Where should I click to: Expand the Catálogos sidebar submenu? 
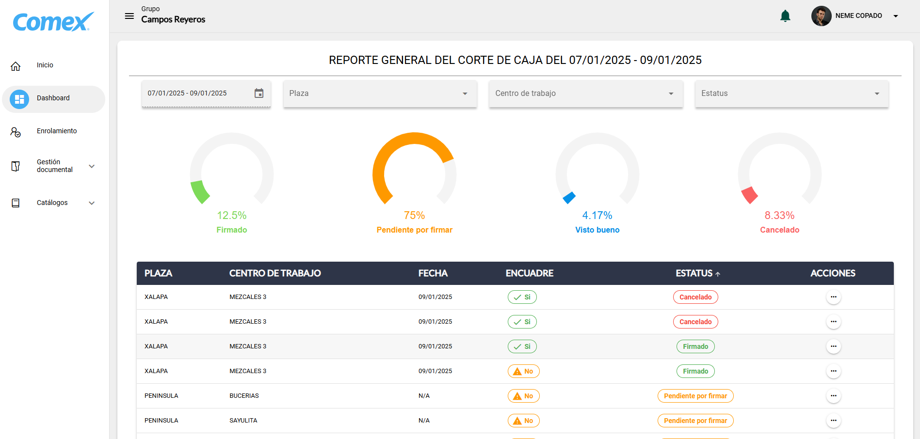pos(92,203)
